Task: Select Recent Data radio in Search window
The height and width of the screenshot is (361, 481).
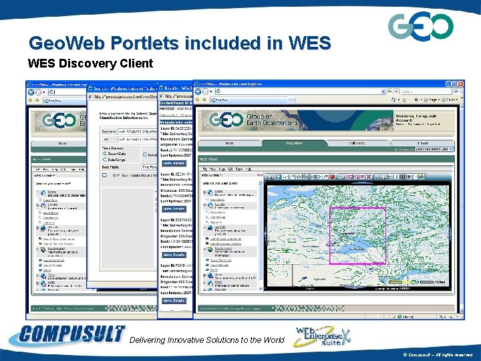Action: (x=105, y=154)
